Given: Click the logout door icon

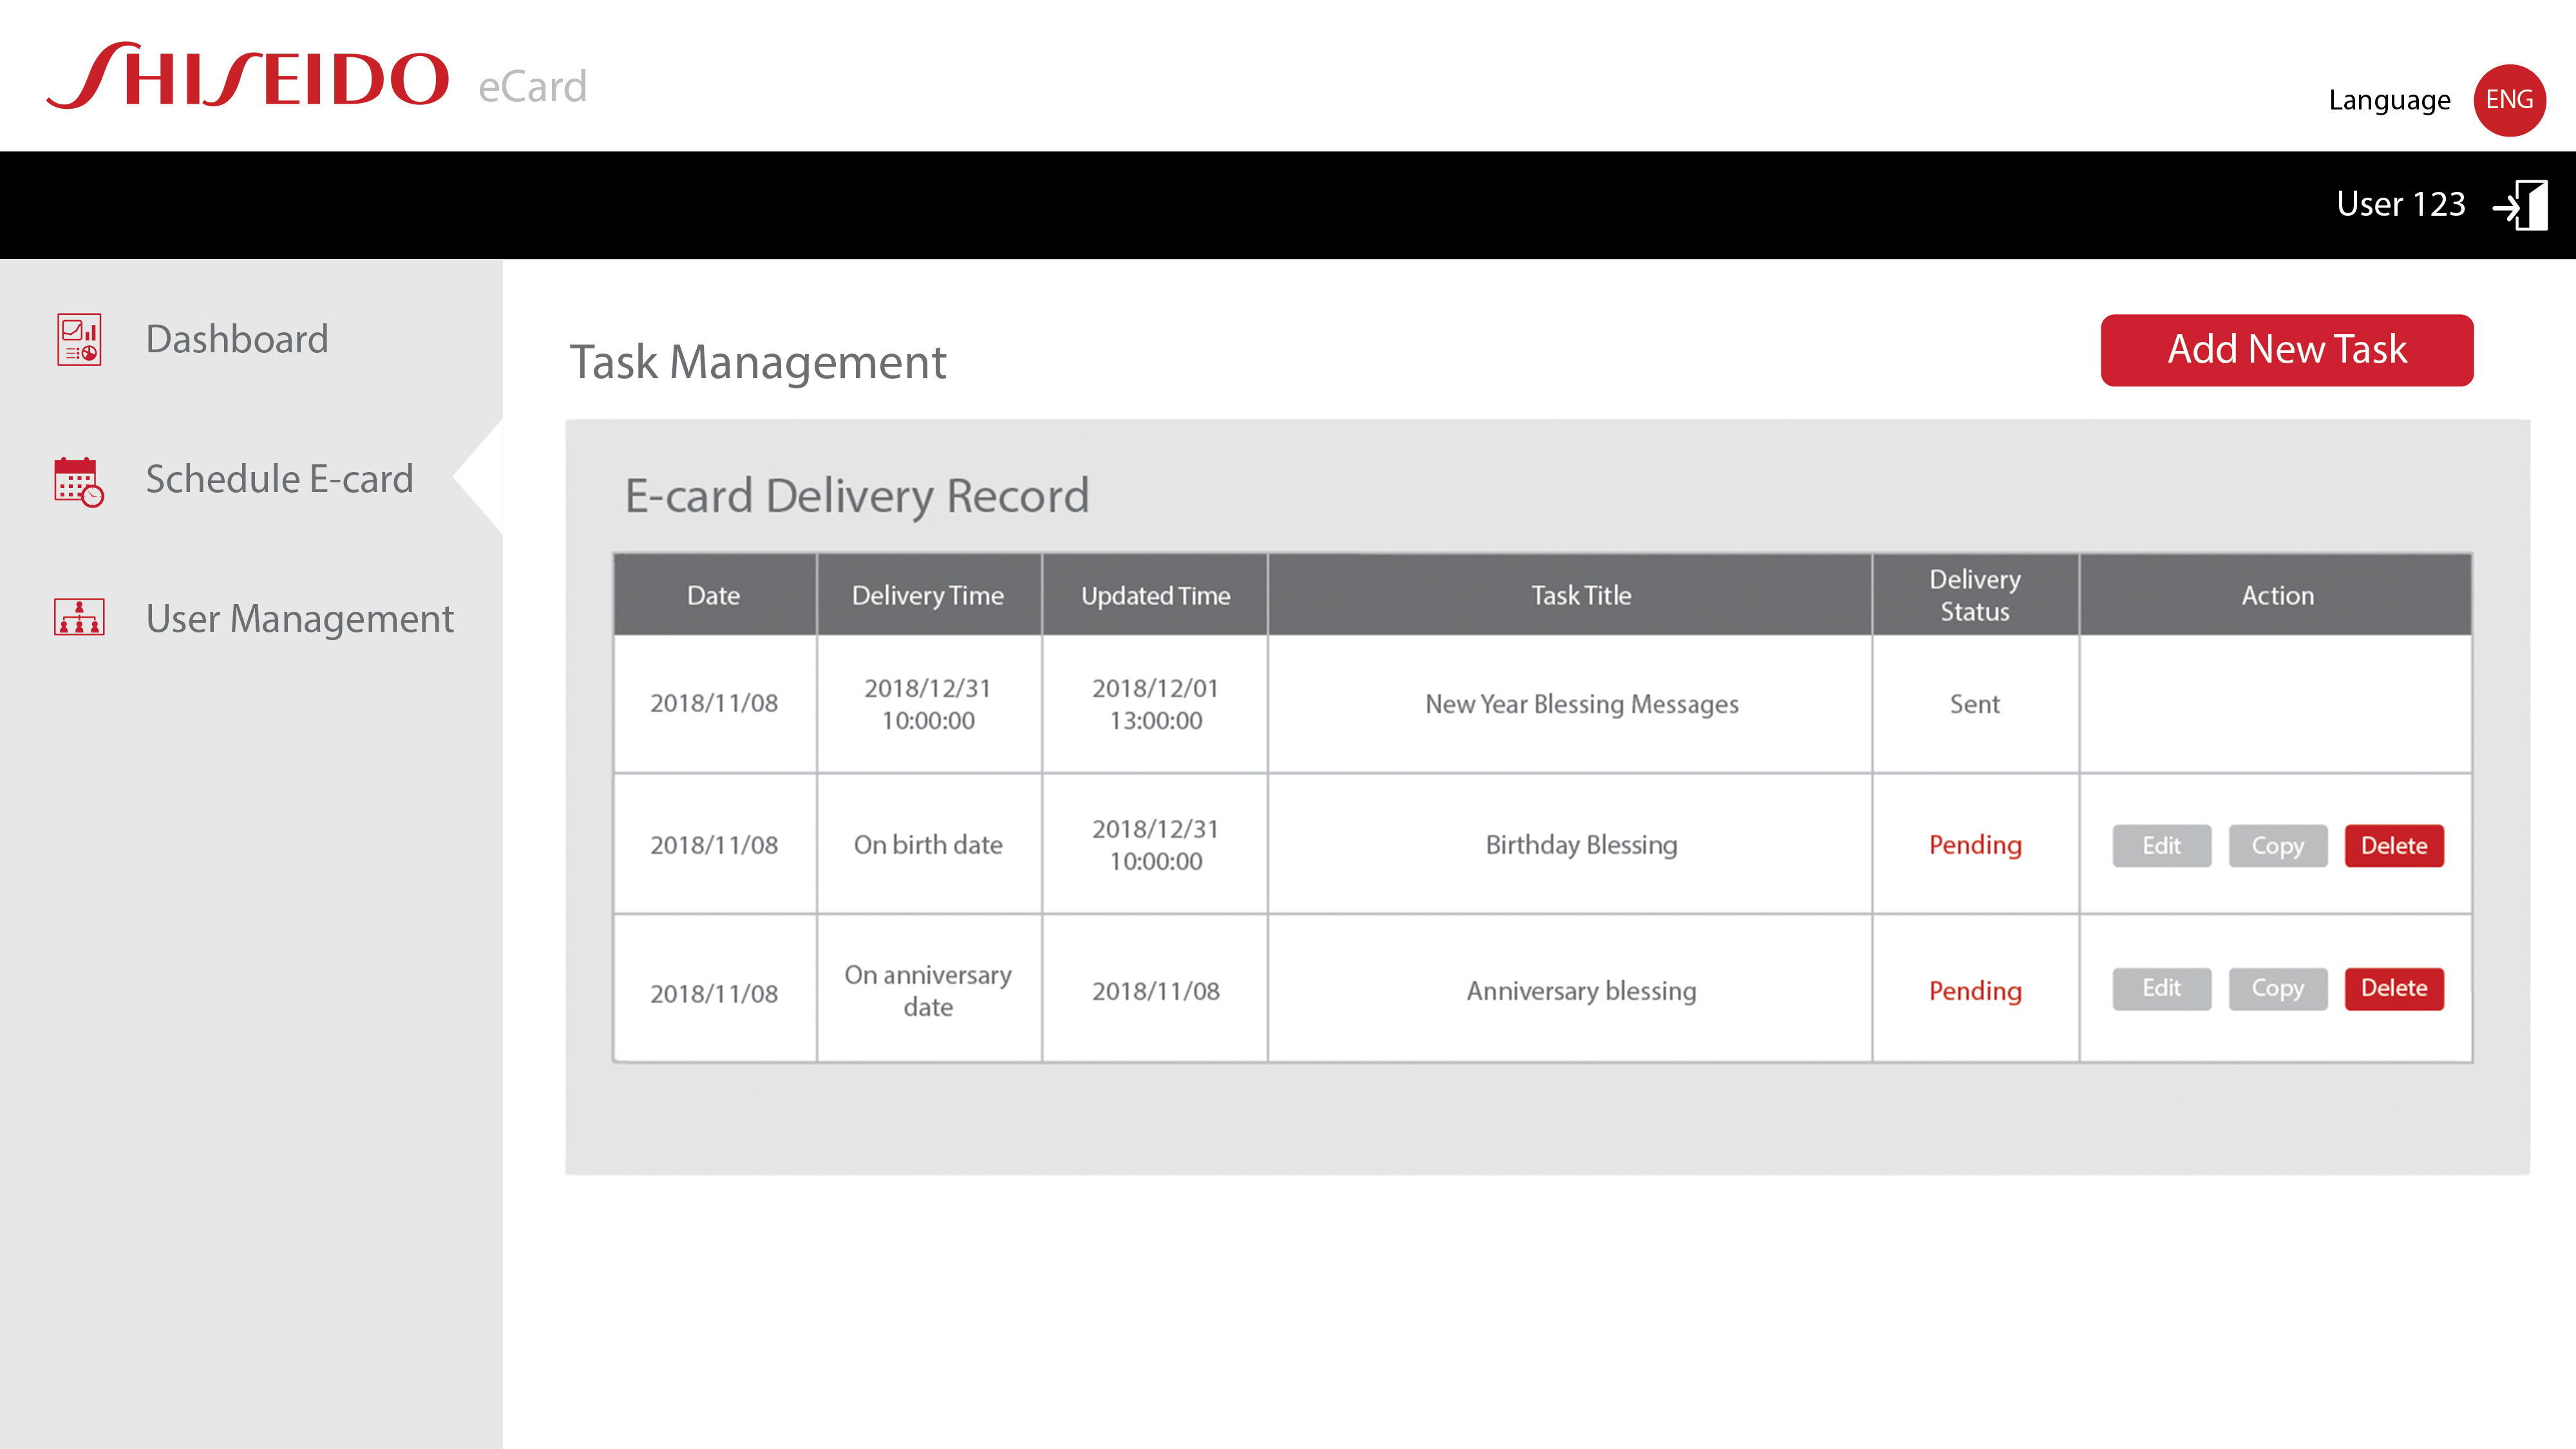Looking at the screenshot, I should tap(2520, 205).
